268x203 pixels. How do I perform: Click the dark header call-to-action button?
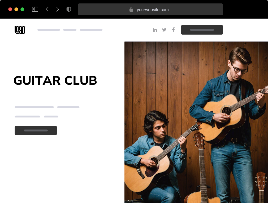coord(202,30)
